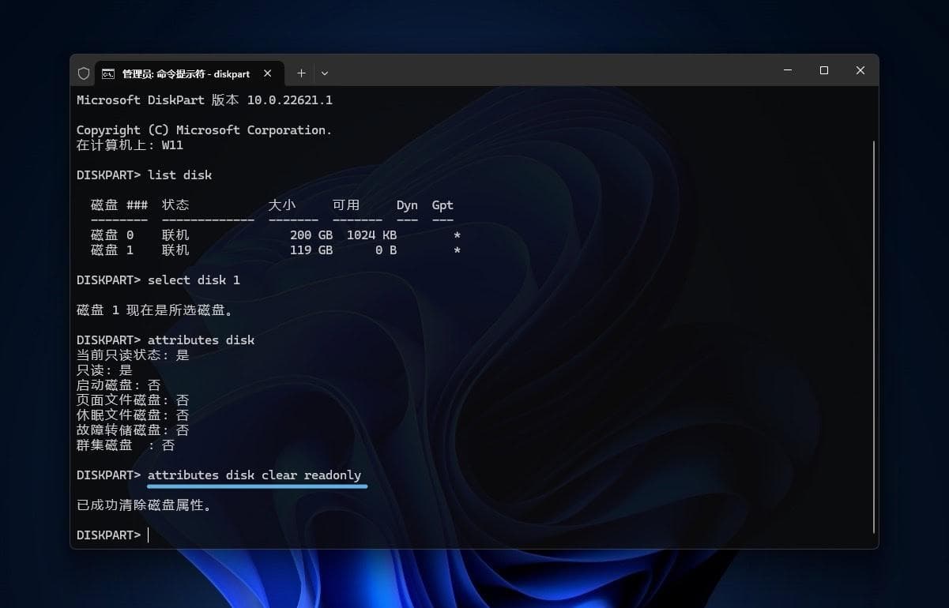The height and width of the screenshot is (608, 949).
Task: Click 'attributes disk clear readonly' command
Action: pyautogui.click(x=254, y=475)
